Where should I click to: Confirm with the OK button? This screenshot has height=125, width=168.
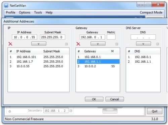click(94, 99)
